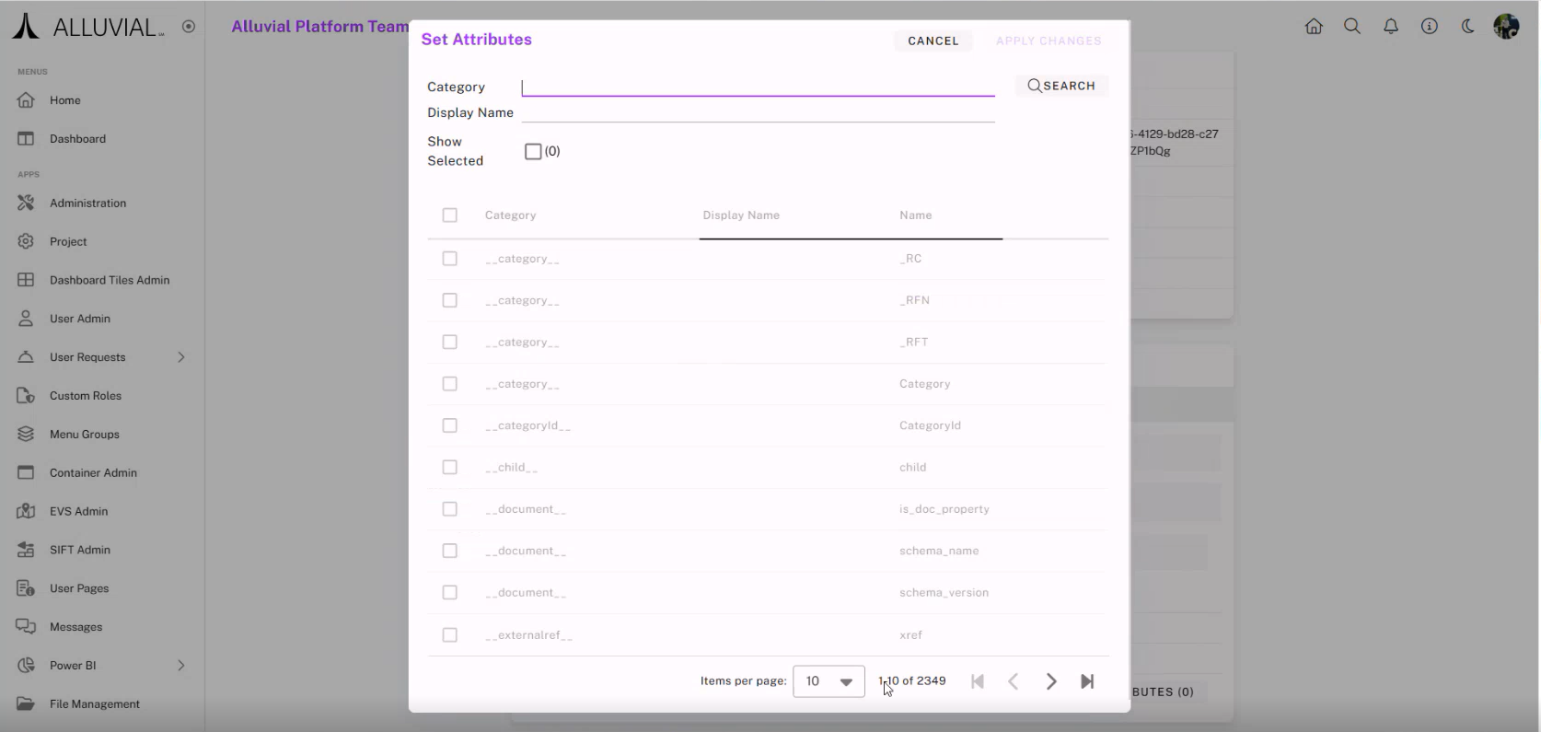
Task: Expand the User Requests submenu
Action: click(180, 357)
